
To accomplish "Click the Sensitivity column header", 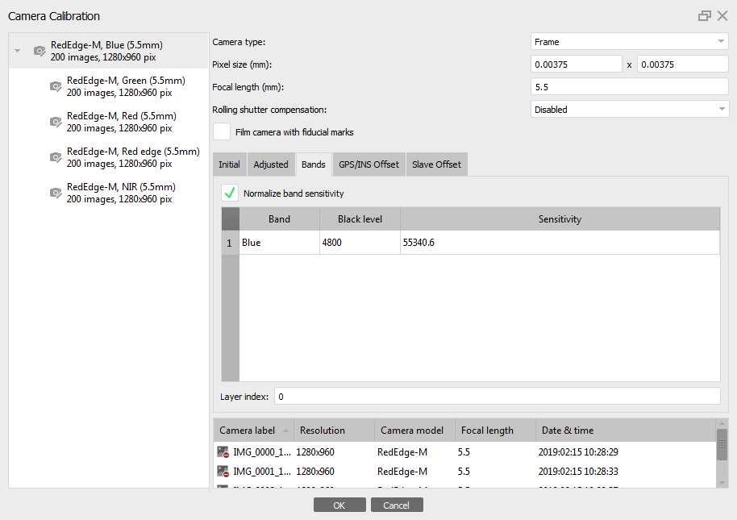I will click(x=560, y=219).
